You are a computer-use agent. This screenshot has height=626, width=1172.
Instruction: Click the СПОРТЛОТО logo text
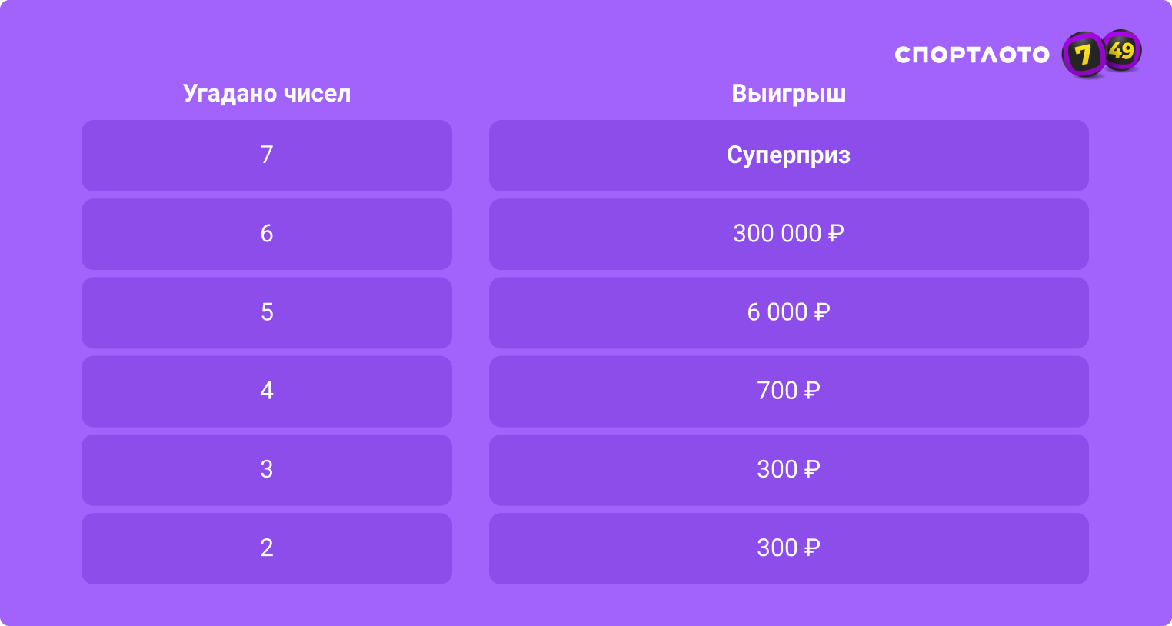click(x=972, y=55)
